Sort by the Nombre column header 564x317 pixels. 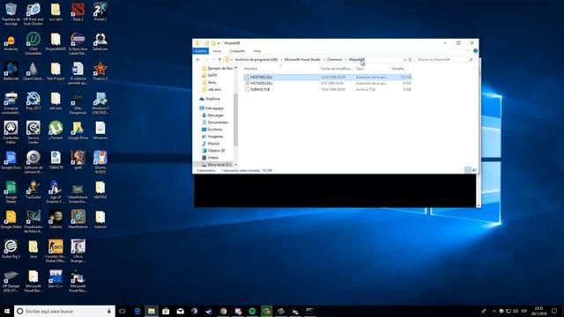[250, 69]
